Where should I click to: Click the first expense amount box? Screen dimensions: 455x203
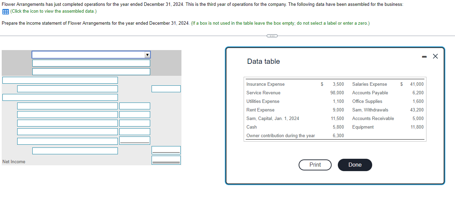[135, 106]
